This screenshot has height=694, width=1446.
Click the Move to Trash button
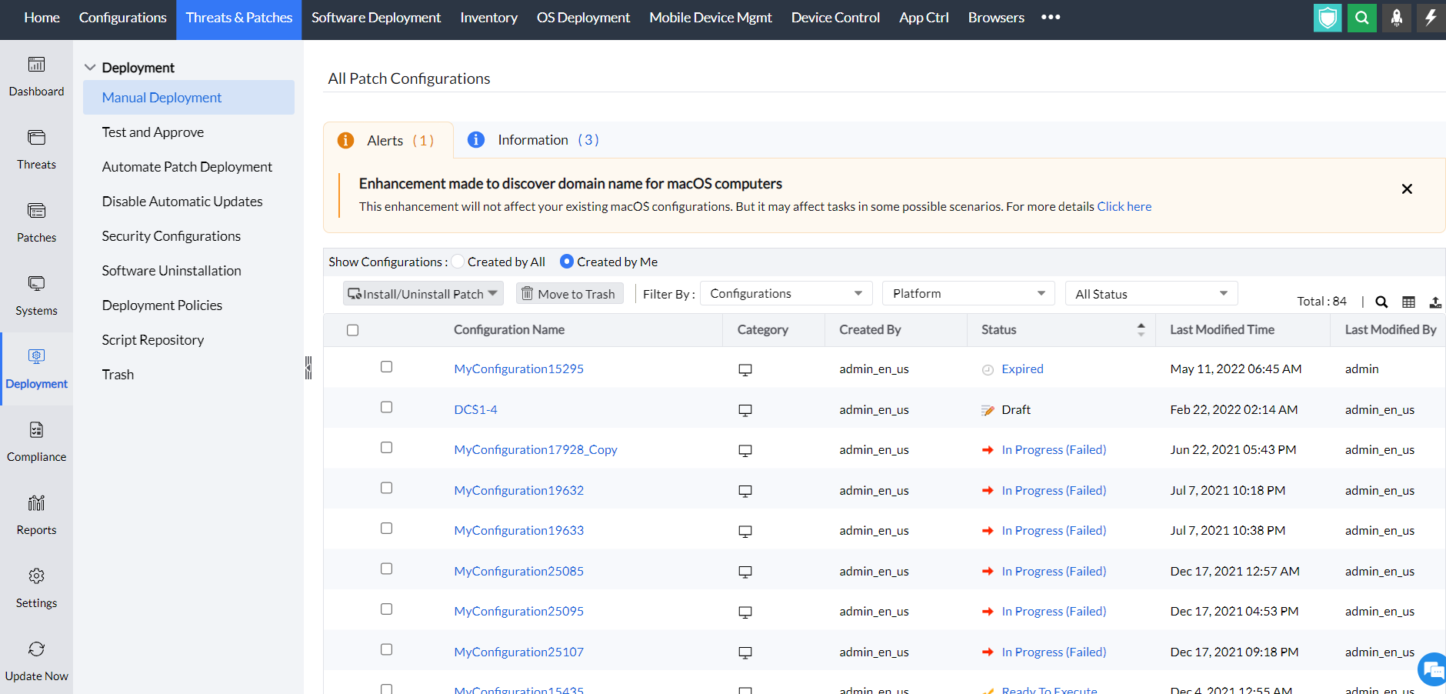click(x=569, y=294)
